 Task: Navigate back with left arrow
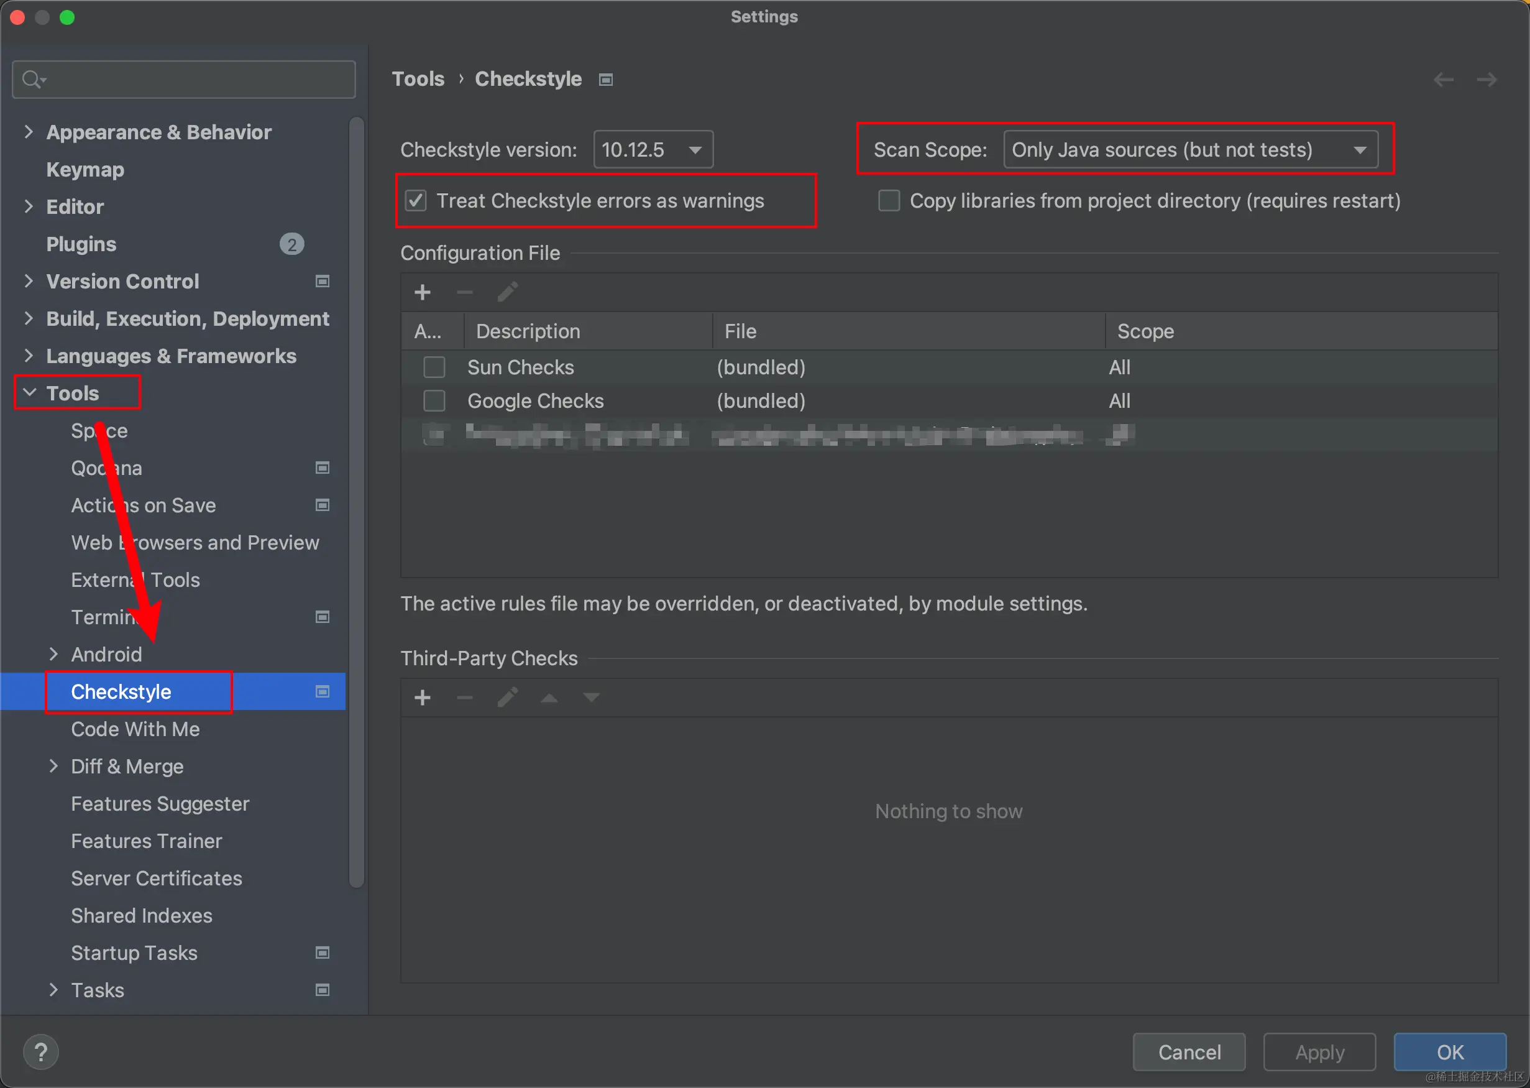click(x=1443, y=80)
